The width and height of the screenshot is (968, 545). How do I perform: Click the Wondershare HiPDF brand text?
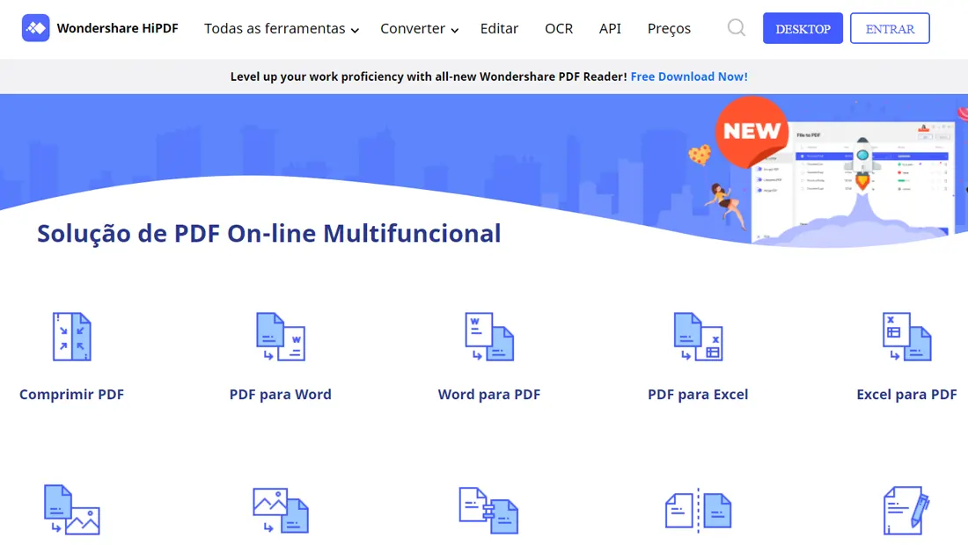pyautogui.click(x=117, y=28)
